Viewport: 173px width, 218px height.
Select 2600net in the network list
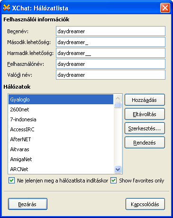[61, 109]
